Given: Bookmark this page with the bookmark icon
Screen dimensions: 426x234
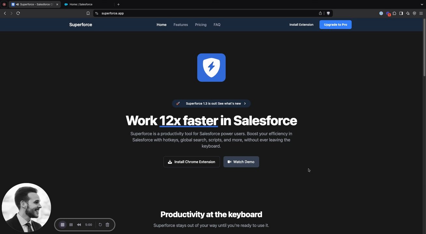Looking at the screenshot, I should click(88, 13).
